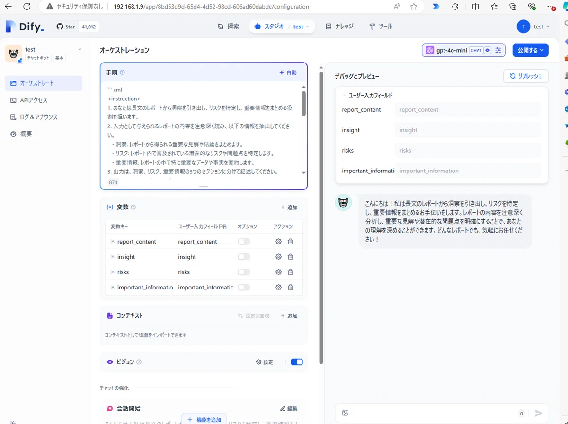Open settings gear for insight variable

point(278,257)
